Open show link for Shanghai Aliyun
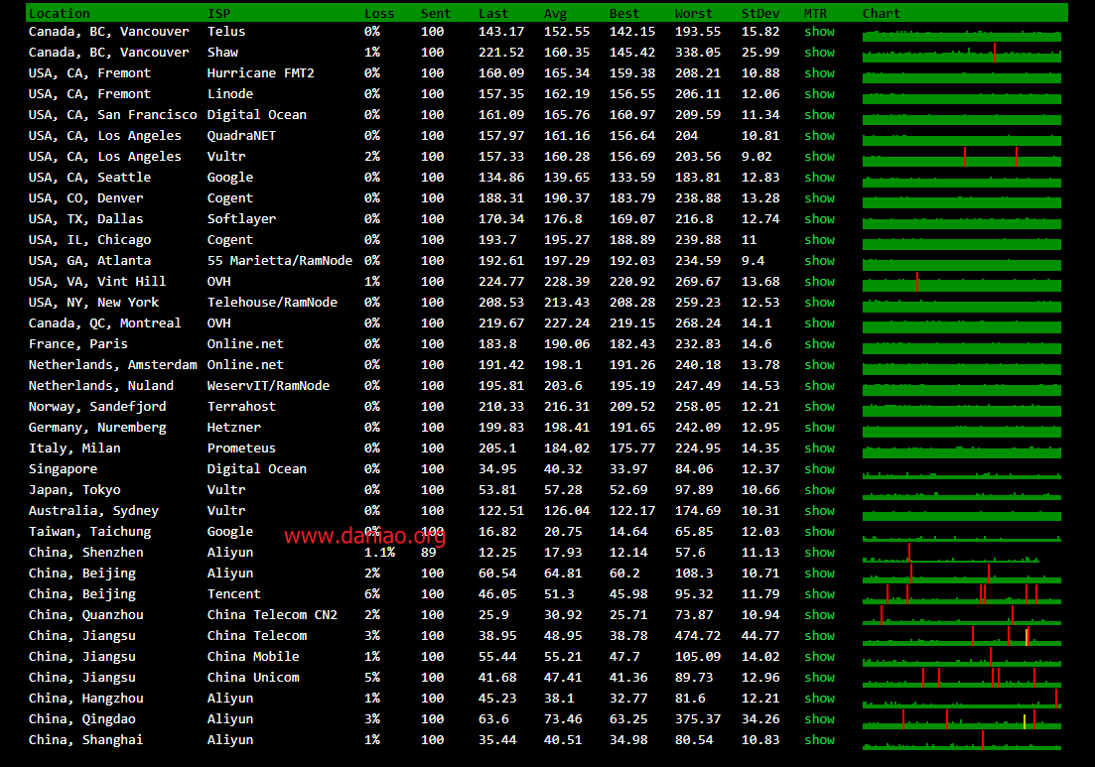Viewport: 1095px width, 767px height. pyautogui.click(x=819, y=740)
